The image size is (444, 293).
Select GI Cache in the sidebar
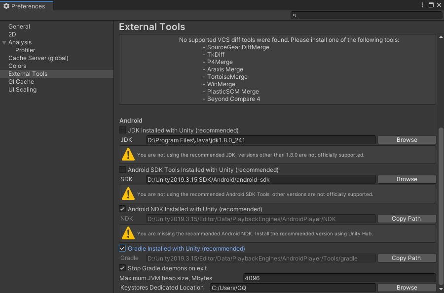(x=21, y=81)
